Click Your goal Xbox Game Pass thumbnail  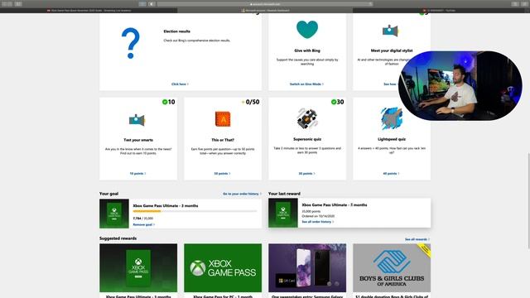(x=114, y=214)
